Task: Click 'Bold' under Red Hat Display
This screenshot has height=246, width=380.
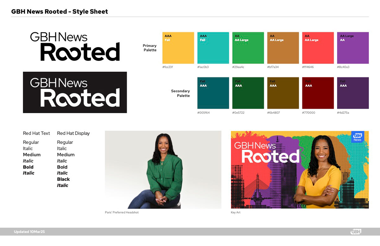Action: [62, 167]
